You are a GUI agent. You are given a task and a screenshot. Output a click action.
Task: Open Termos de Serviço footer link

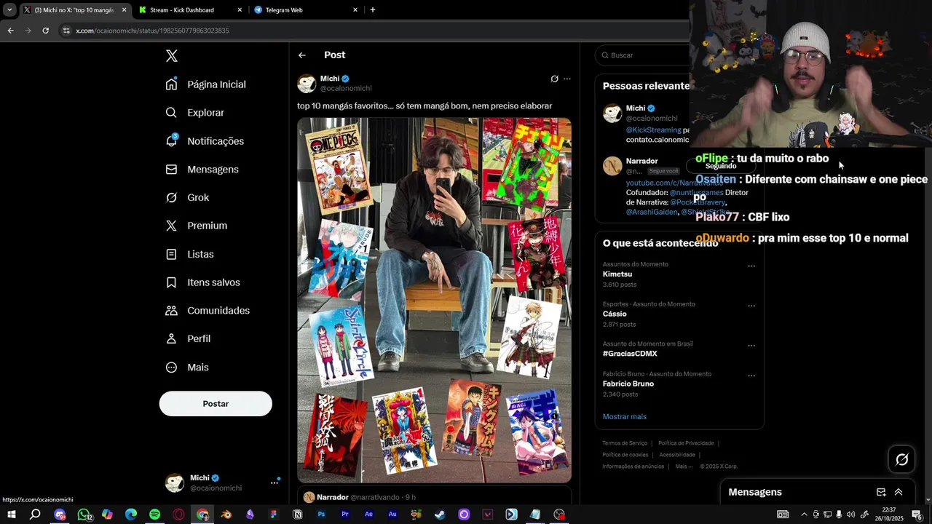click(x=625, y=443)
